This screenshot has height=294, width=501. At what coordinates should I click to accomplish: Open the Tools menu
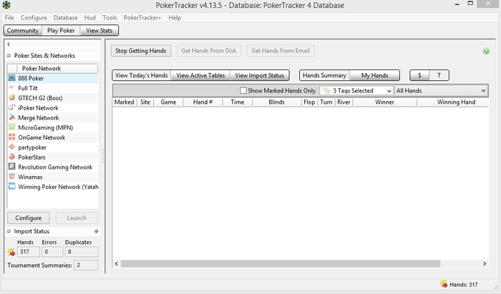(x=110, y=18)
